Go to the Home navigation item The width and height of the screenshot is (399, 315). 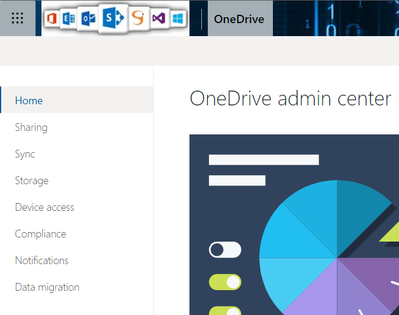click(x=29, y=101)
